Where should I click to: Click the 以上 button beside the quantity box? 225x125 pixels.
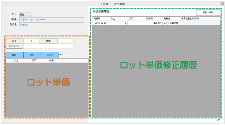pyautogui.click(x=14, y=41)
